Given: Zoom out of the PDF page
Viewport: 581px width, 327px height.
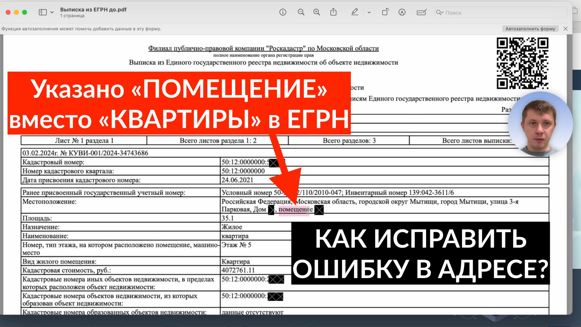Looking at the screenshot, I should [301, 12].
